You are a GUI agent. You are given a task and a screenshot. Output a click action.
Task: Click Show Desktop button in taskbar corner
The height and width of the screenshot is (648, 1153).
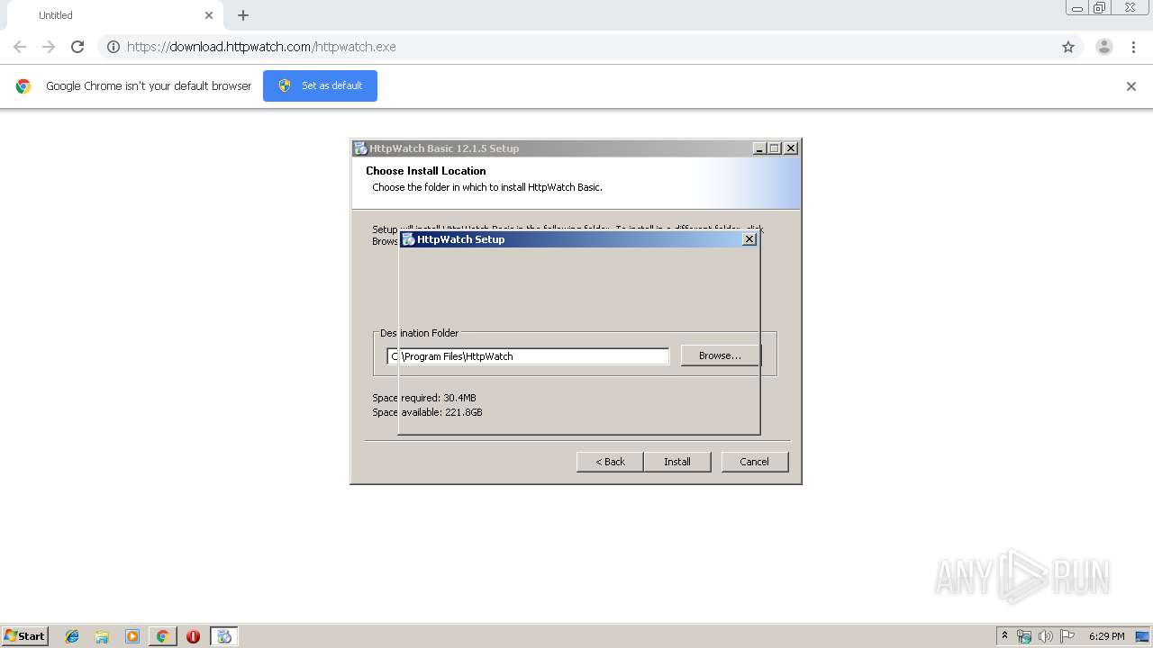click(1144, 636)
